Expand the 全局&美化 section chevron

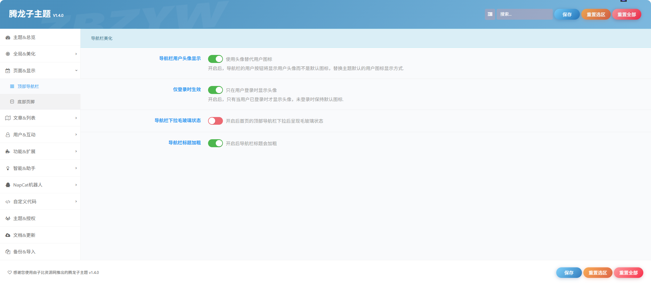[76, 54]
